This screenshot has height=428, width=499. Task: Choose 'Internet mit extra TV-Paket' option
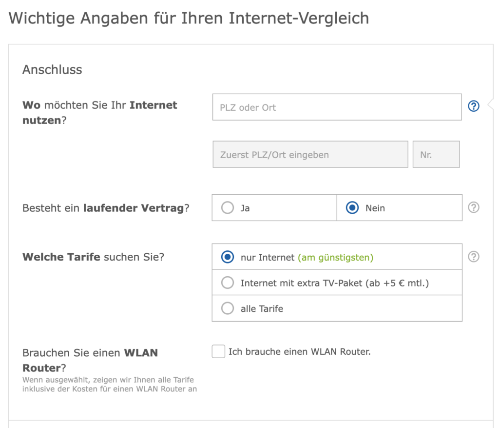337,283
